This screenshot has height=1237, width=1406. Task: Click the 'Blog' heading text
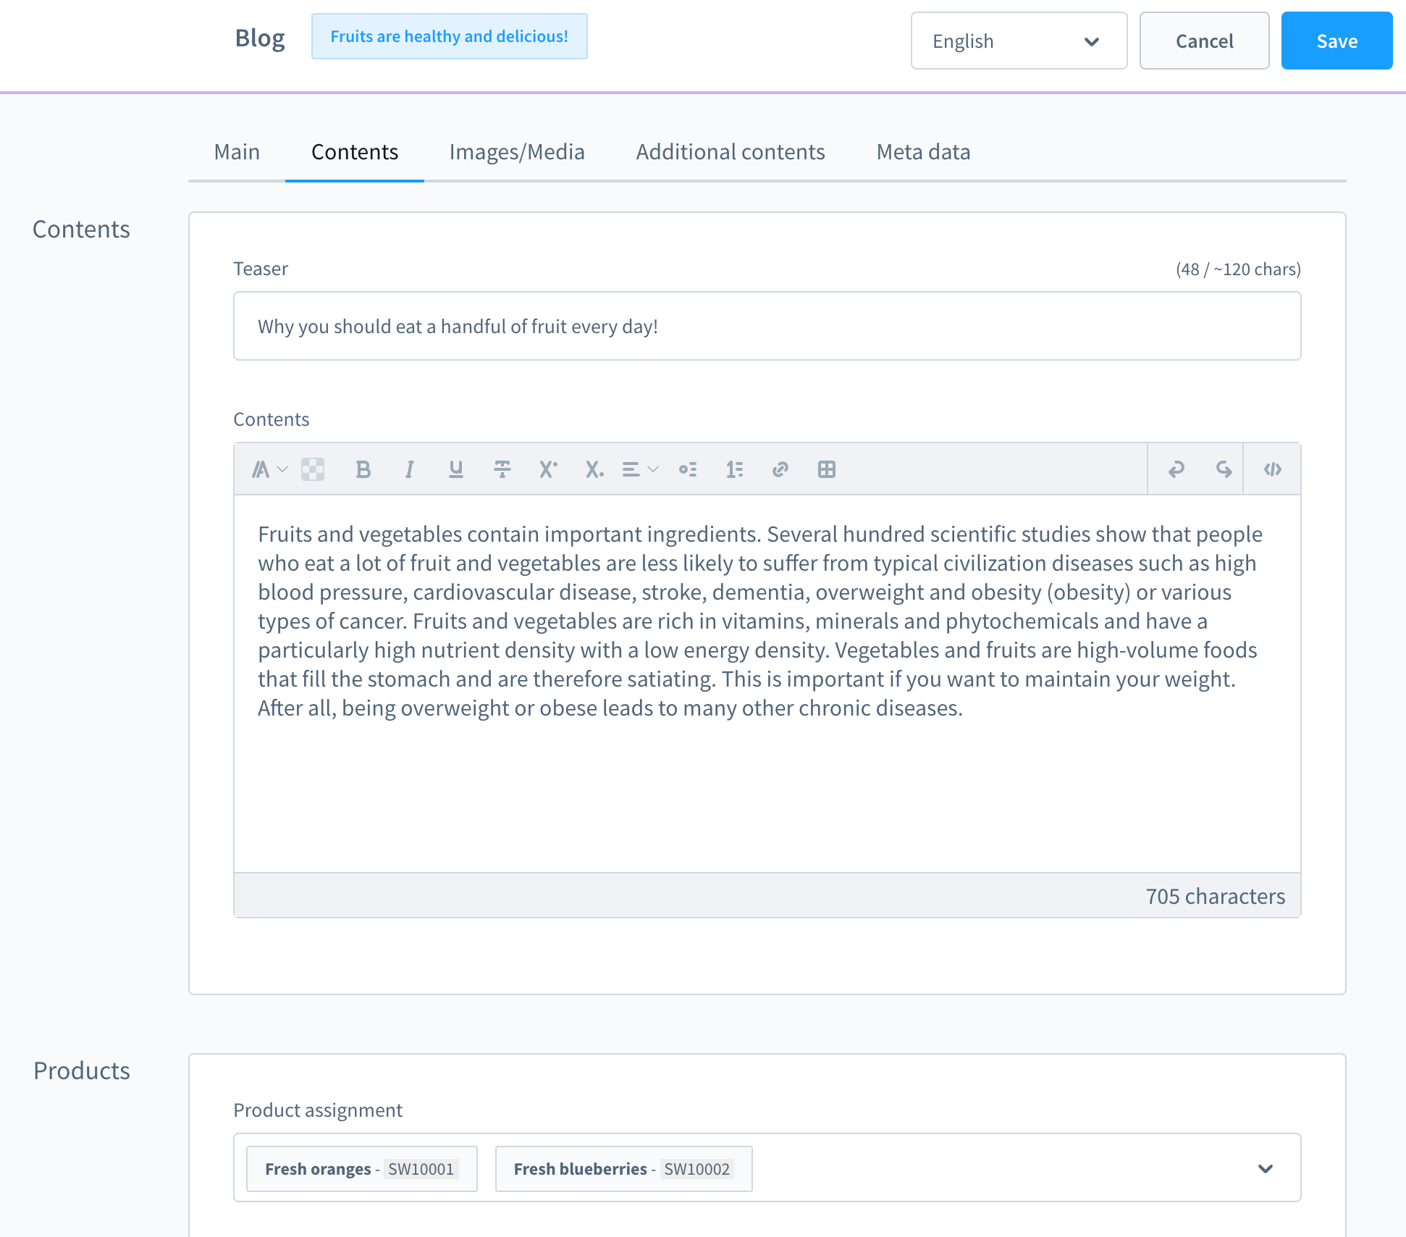tap(260, 38)
